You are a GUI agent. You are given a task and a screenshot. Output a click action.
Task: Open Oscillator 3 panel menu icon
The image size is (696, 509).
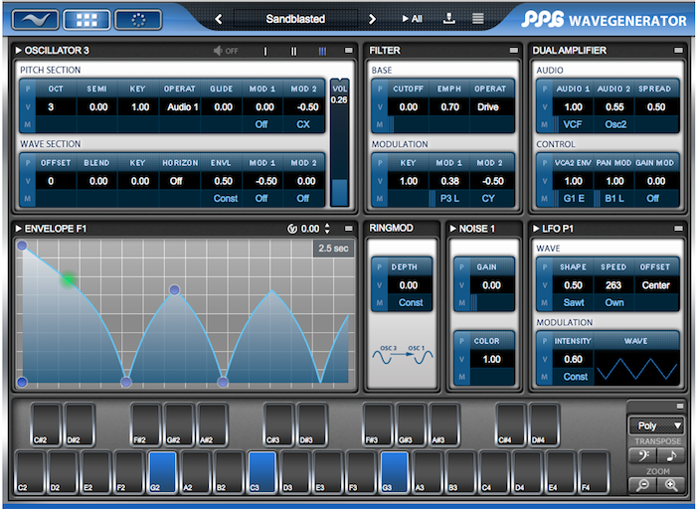348,51
